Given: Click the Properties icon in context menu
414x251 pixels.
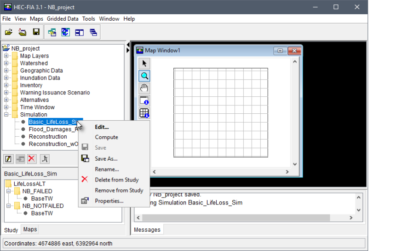Looking at the screenshot, I should 85,201.
